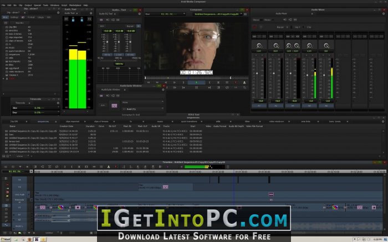Toggle the A1 track selector in the timeline
This screenshot has width=388, height=242.
[x=19, y=215]
